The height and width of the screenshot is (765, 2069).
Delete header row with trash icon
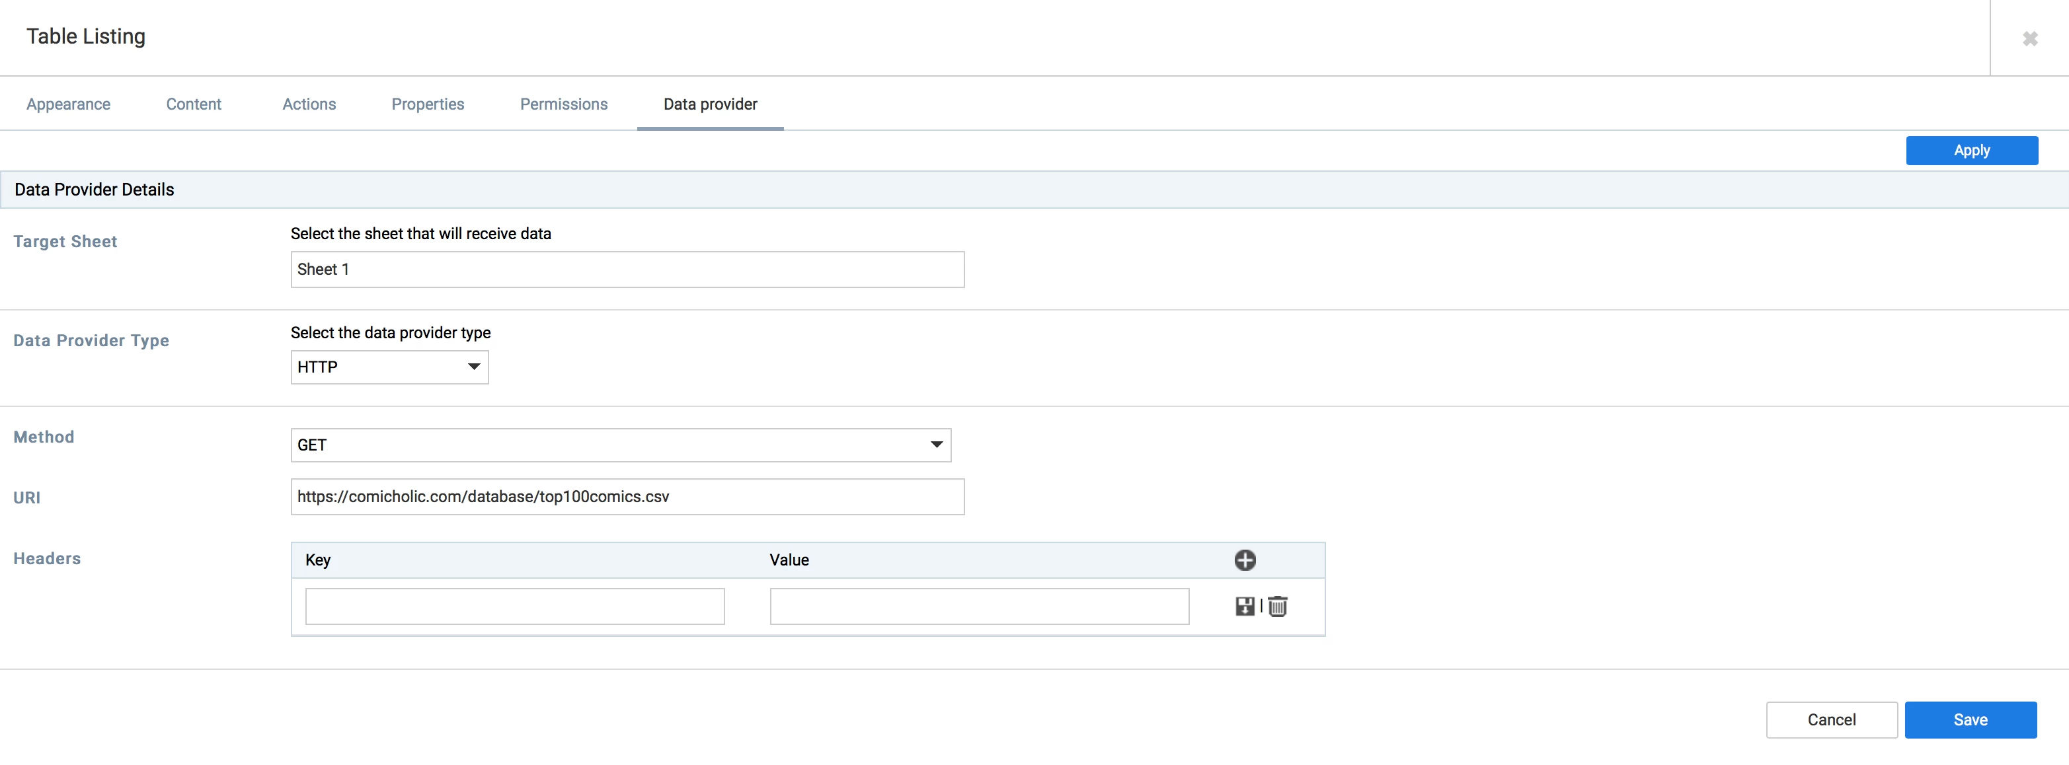[x=1278, y=606]
